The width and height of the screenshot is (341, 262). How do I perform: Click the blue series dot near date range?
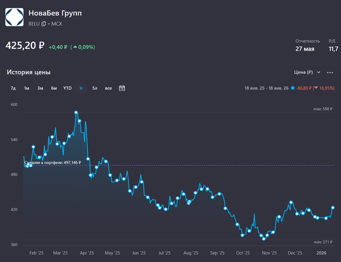pyautogui.click(x=292, y=88)
